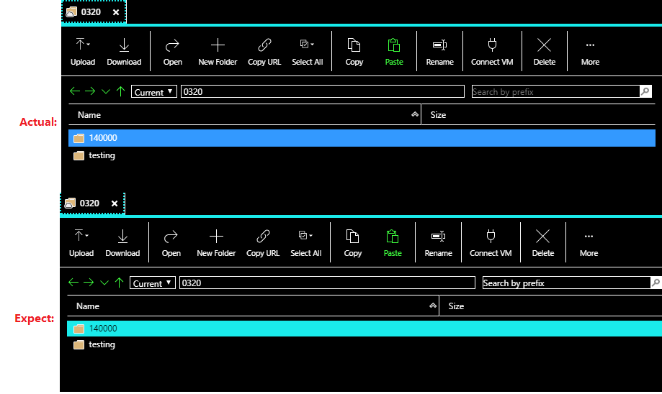
Task: Open More options in the Expect panel
Action: click(589, 244)
